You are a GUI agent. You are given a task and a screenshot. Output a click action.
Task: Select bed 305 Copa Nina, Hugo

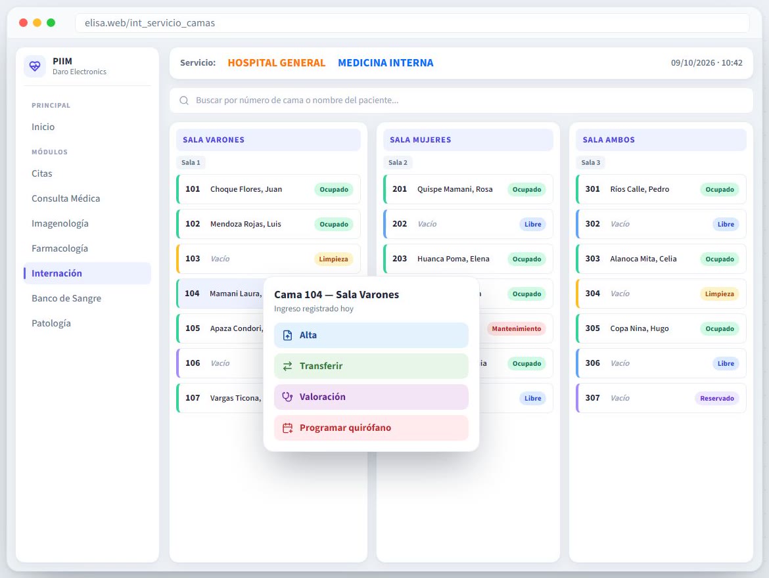click(661, 328)
